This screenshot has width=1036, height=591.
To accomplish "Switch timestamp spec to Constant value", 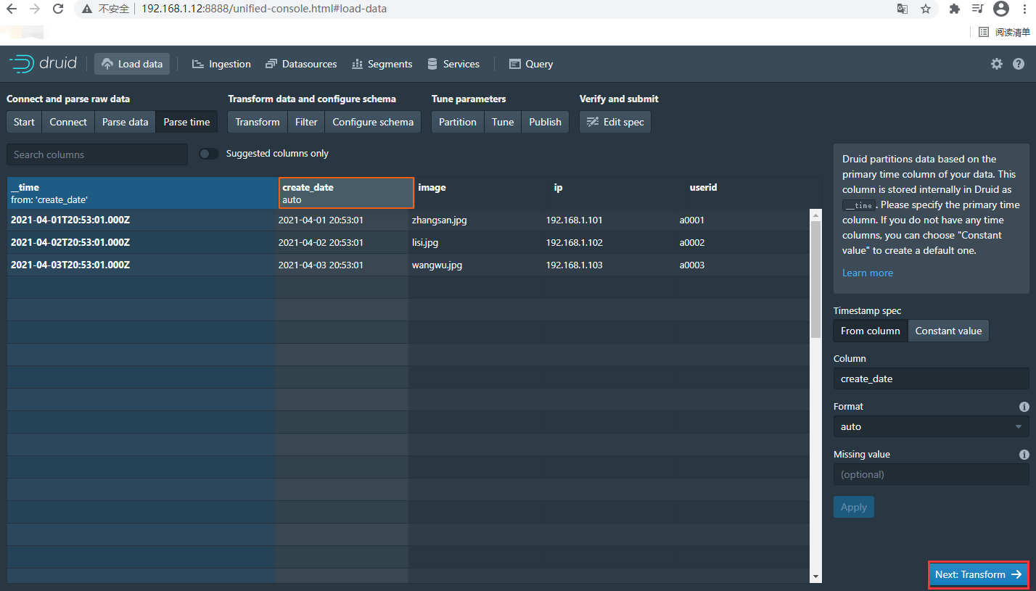I will [948, 331].
